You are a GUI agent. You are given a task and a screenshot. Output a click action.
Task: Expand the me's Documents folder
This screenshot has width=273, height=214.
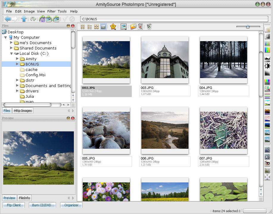(11, 43)
